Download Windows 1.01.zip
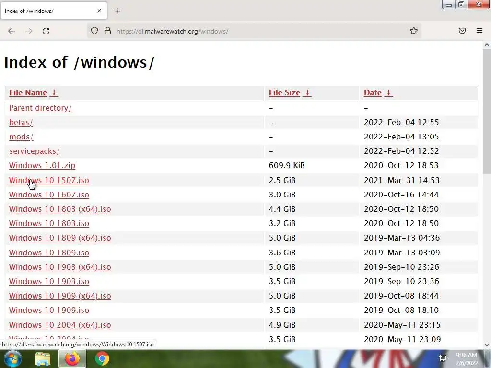Image resolution: width=491 pixels, height=368 pixels. click(x=42, y=165)
